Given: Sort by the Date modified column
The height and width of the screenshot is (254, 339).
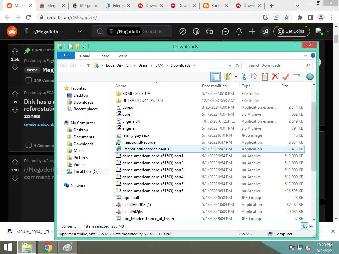Looking at the screenshot, I should pyautogui.click(x=214, y=86).
